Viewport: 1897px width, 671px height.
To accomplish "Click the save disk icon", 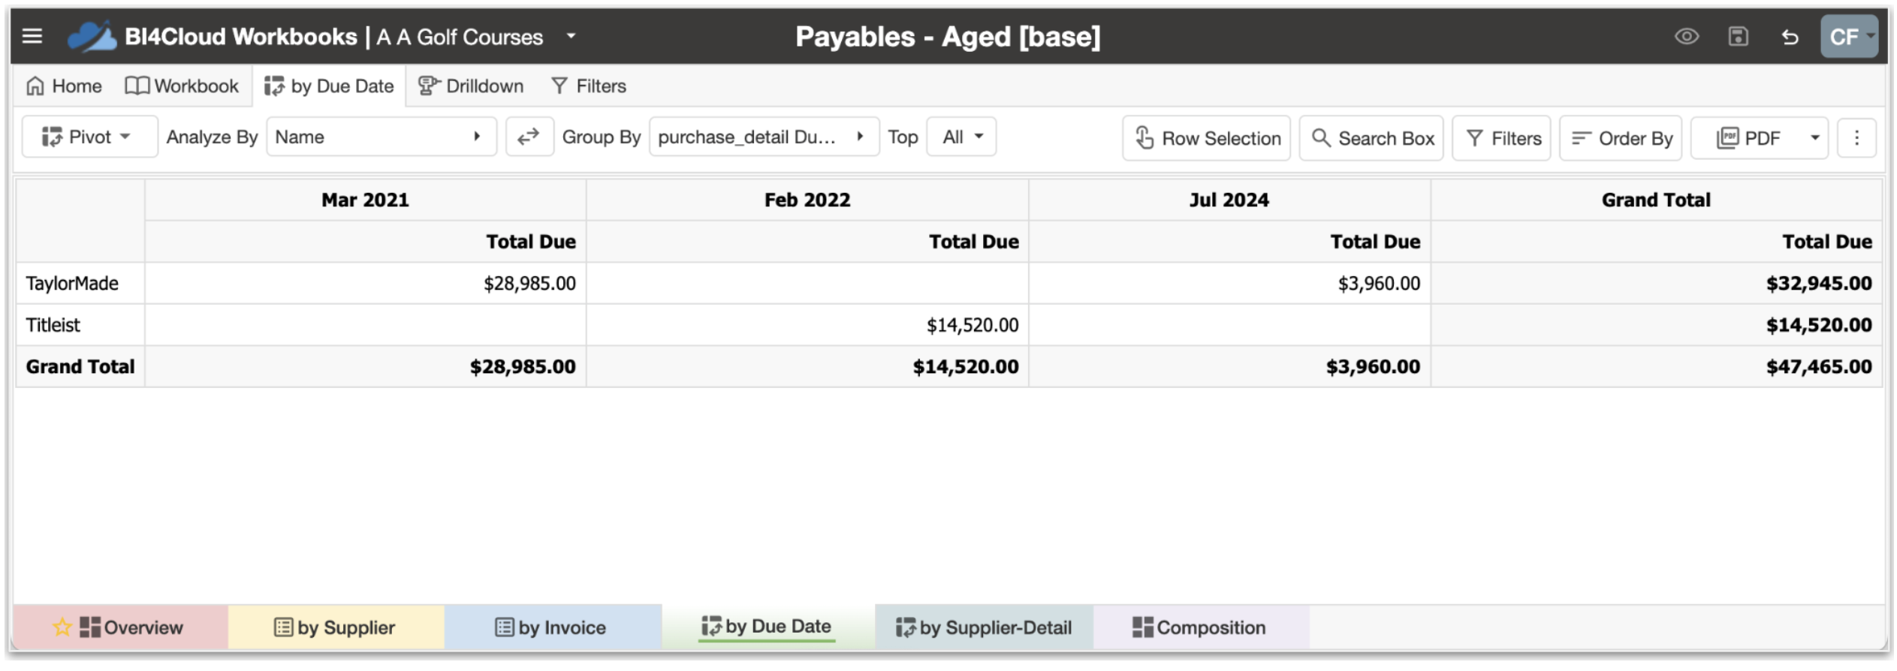I will (1739, 36).
